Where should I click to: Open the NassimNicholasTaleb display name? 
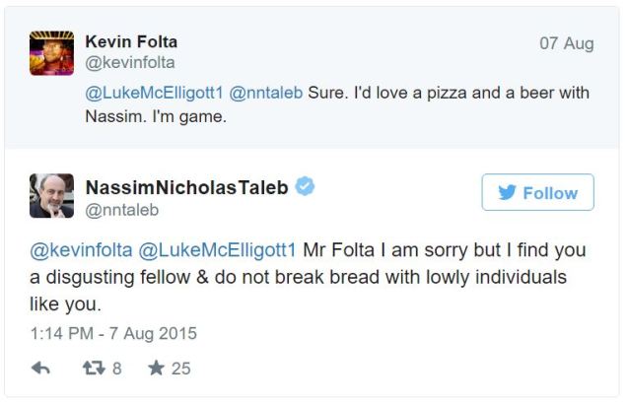click(187, 187)
